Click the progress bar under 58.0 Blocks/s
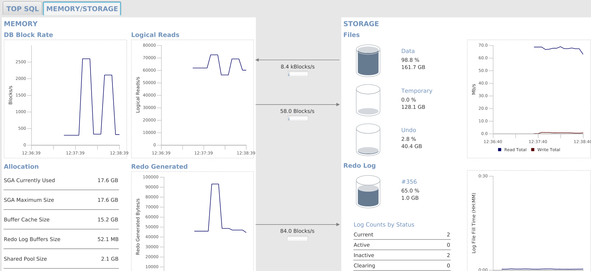The width and height of the screenshot is (591, 271). click(298, 118)
